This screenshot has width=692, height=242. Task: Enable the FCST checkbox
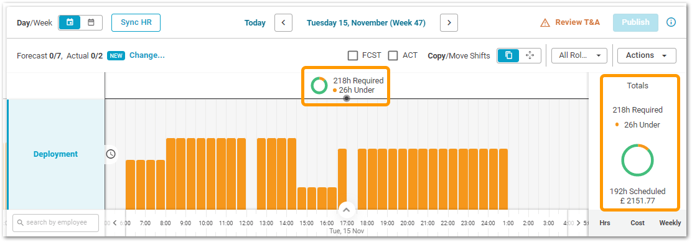[353, 55]
